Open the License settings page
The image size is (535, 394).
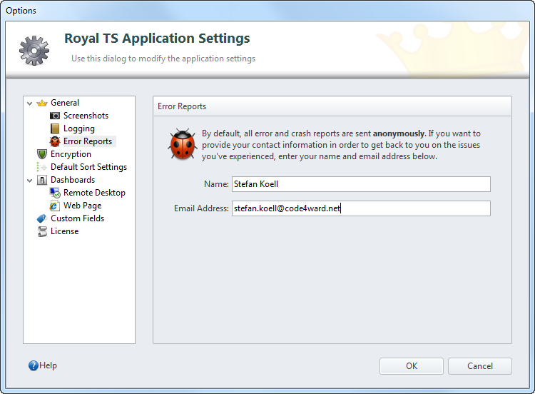click(64, 231)
